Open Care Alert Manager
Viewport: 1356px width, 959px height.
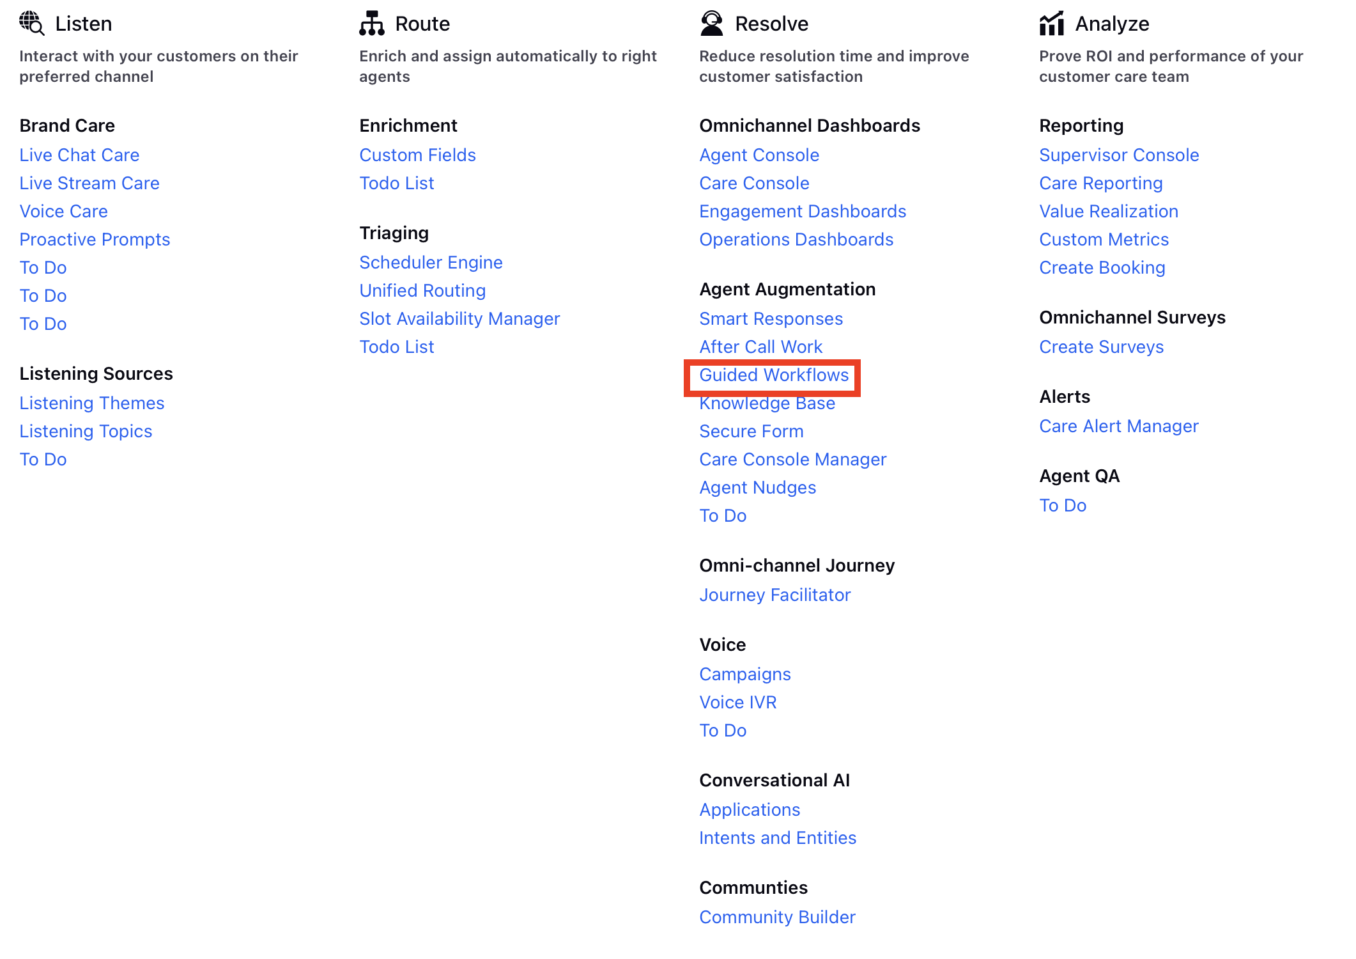1119,426
